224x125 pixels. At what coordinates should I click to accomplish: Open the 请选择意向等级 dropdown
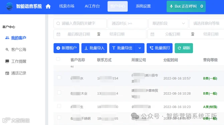pos(207,23)
